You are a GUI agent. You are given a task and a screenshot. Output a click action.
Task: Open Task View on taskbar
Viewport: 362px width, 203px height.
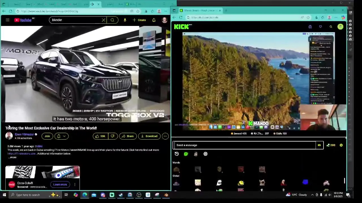coord(66,195)
